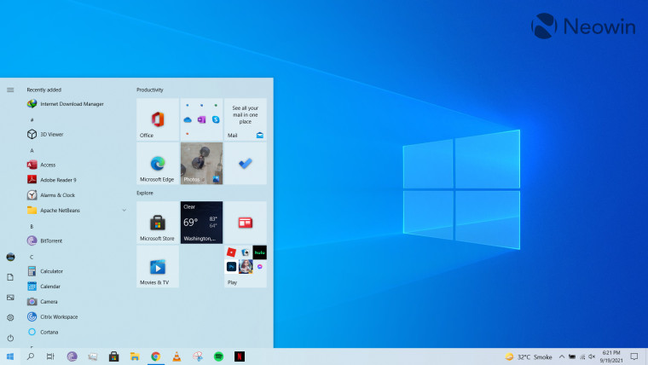Open the notification Action Center
This screenshot has height=365, width=648.
pos(634,356)
